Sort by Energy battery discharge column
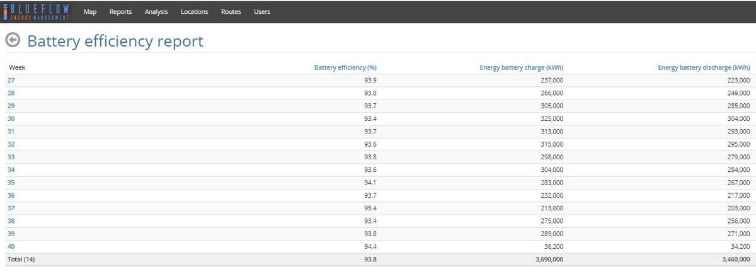 point(704,67)
